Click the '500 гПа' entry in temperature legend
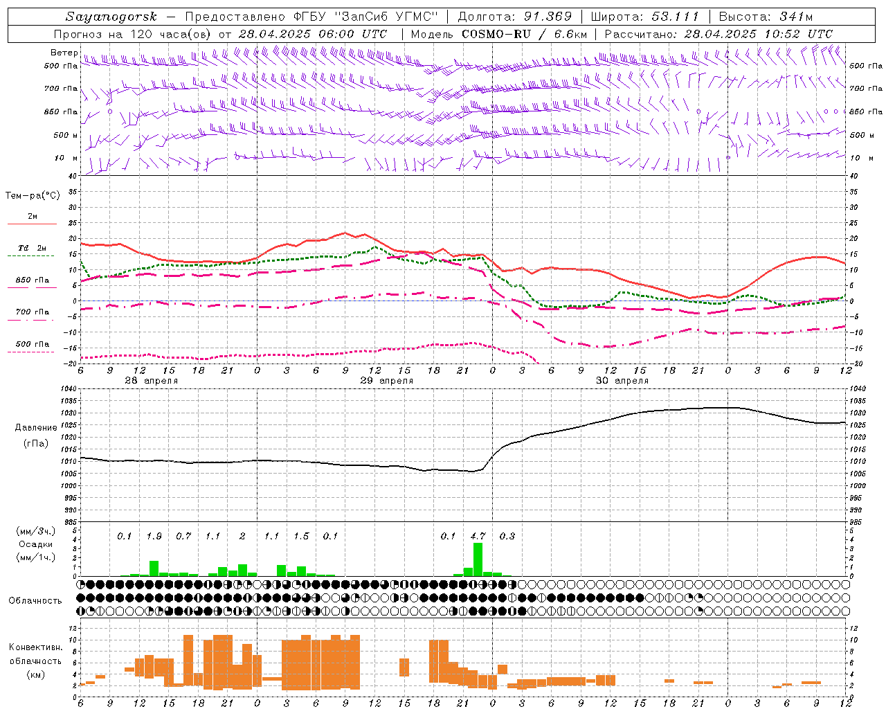 [x=32, y=344]
